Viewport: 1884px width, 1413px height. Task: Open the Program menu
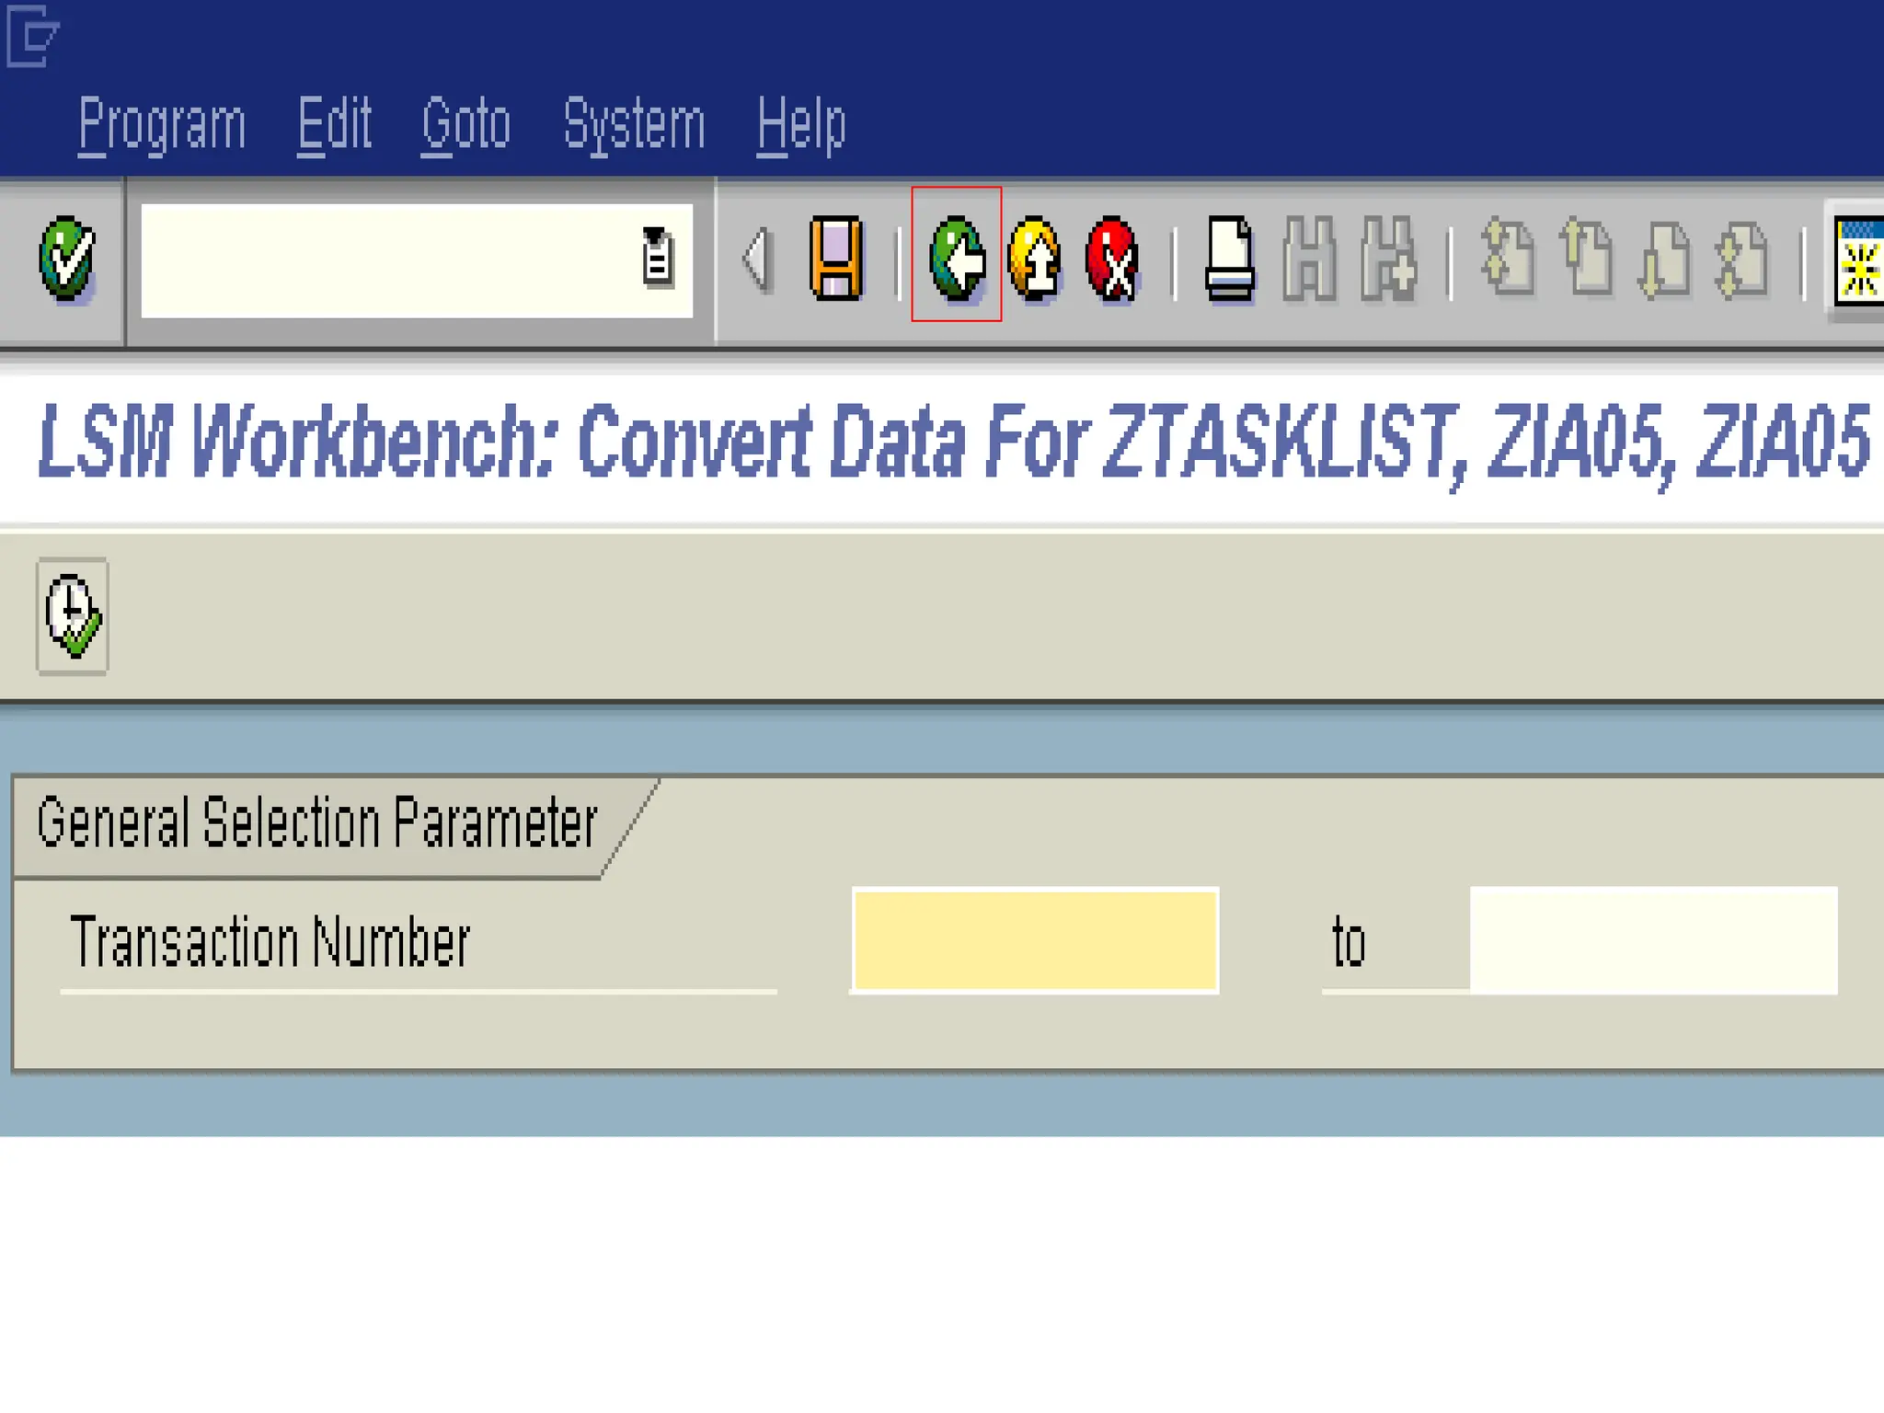coord(162,124)
